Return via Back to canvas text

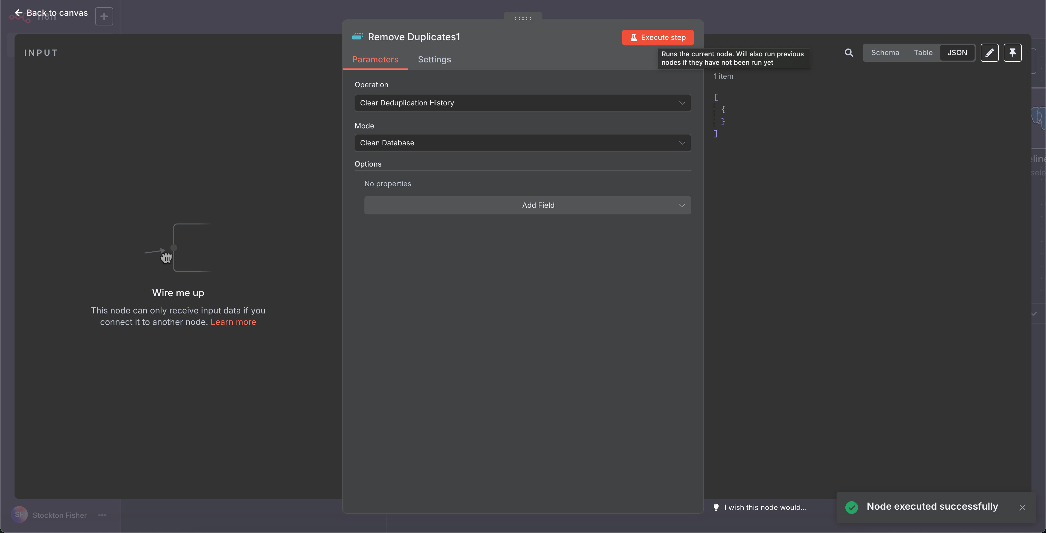(x=57, y=13)
